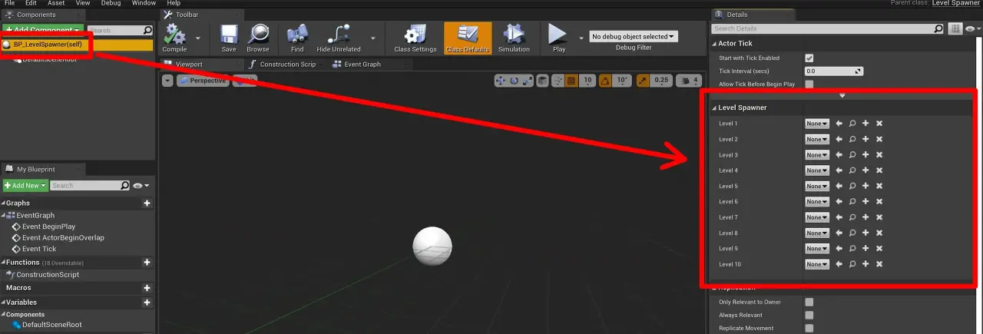Open the Debug menu

click(111, 3)
